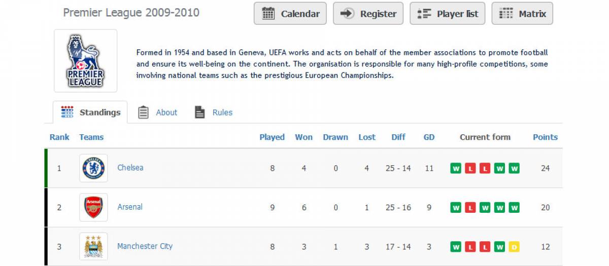
Task: Sort table by Played column header
Action: click(x=272, y=137)
